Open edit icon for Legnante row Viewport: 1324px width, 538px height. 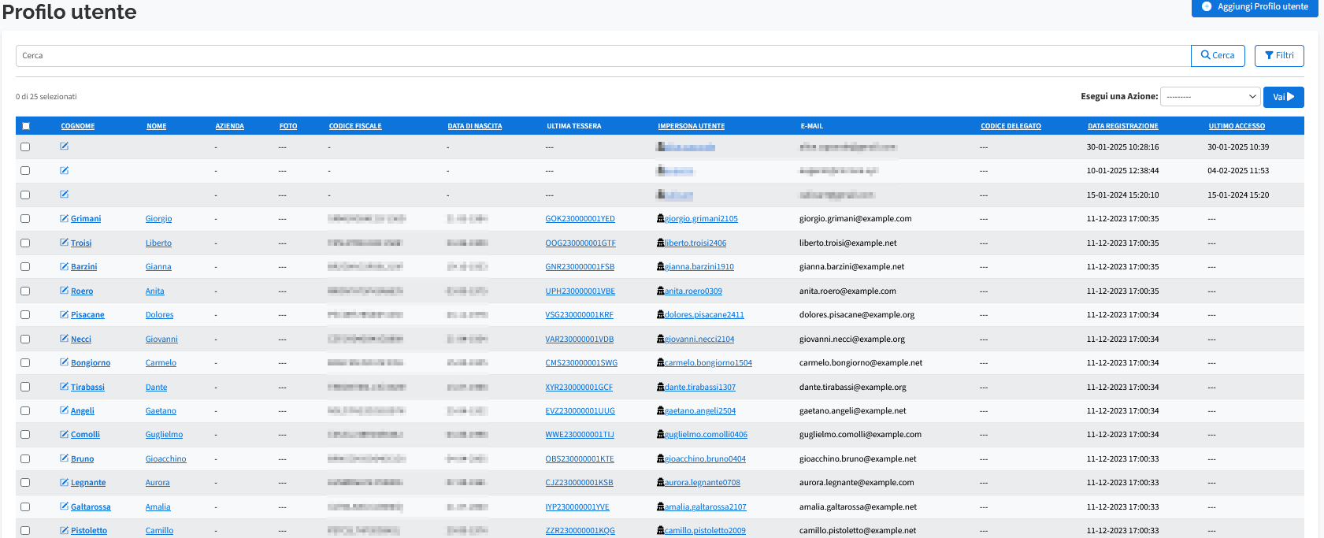click(x=64, y=482)
